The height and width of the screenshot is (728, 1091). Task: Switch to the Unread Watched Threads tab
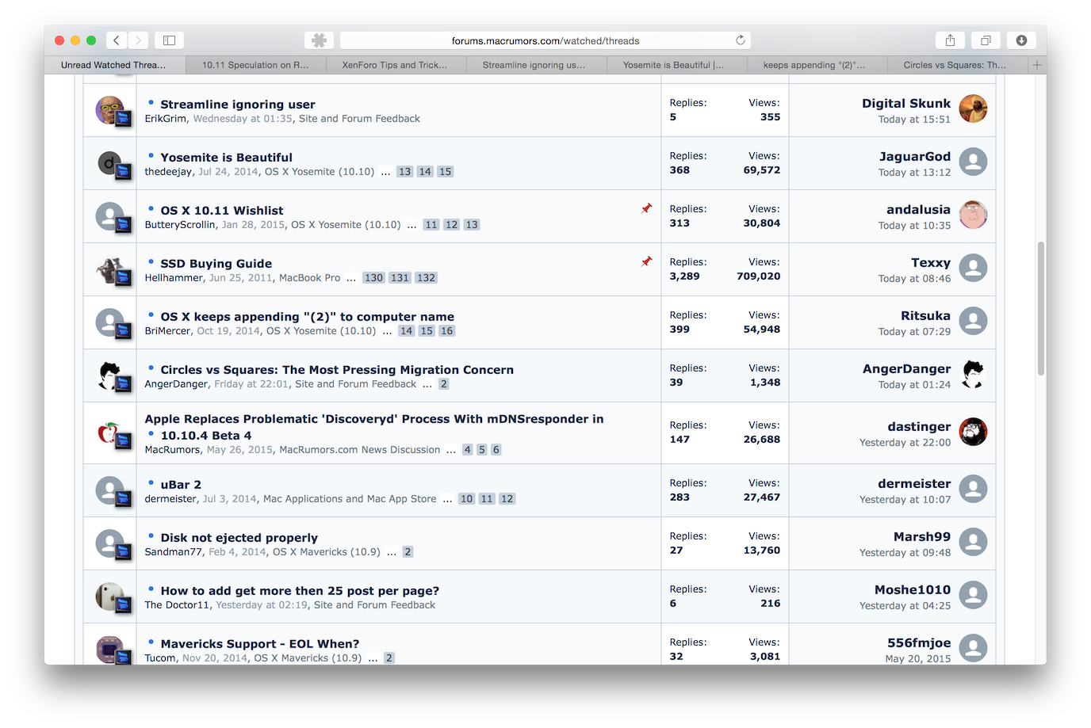point(114,65)
